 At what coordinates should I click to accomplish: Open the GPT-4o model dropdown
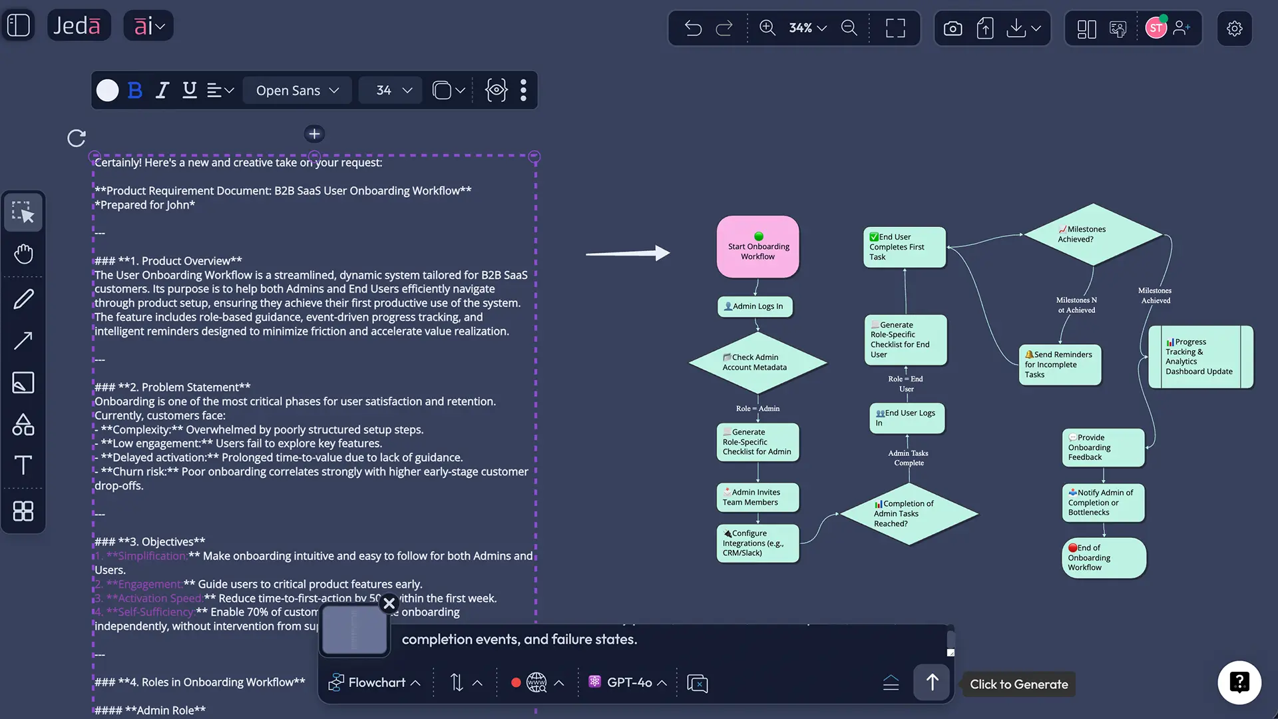(x=628, y=682)
